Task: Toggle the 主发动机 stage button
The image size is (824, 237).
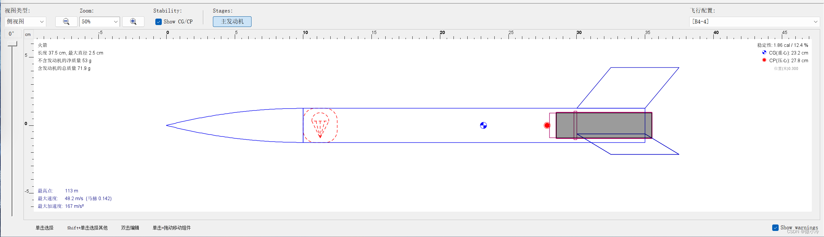Action: coord(232,21)
